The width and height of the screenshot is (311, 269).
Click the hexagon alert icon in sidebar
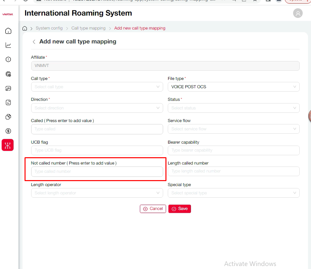(x=8, y=60)
